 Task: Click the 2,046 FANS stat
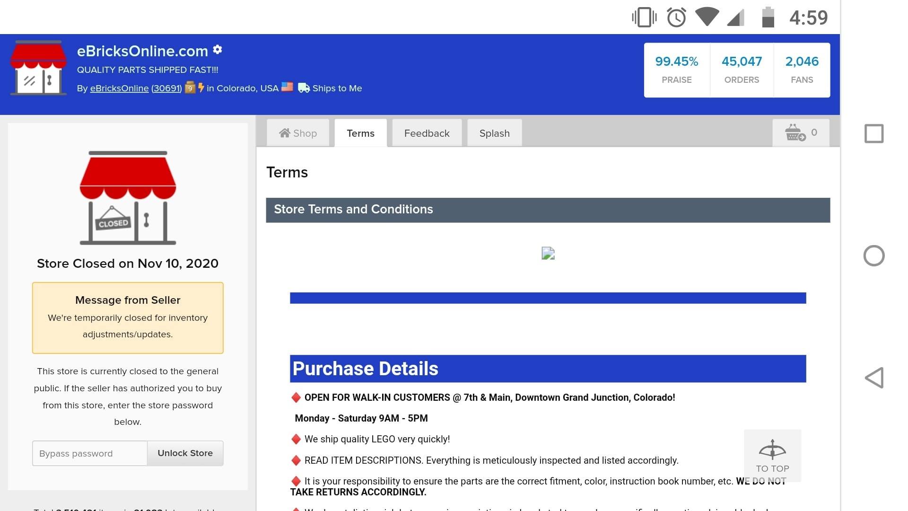[802, 70]
